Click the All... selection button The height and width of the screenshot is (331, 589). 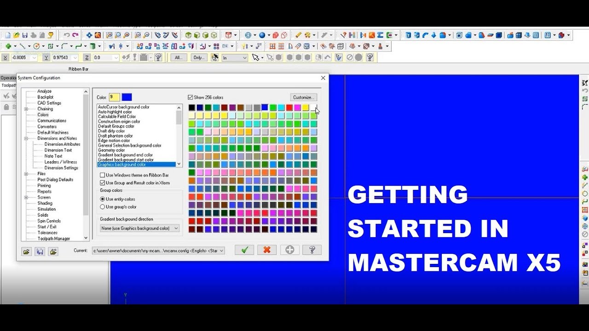(x=179, y=57)
